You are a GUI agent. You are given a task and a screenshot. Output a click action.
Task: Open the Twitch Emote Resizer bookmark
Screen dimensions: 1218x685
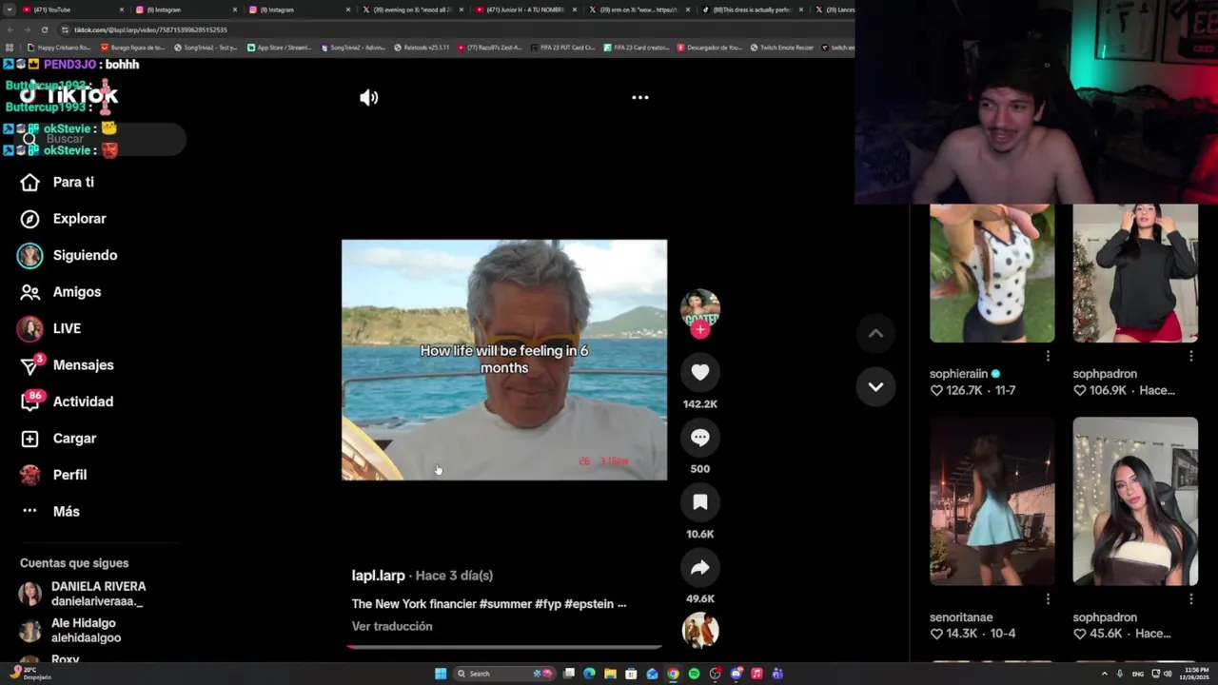coord(781,48)
